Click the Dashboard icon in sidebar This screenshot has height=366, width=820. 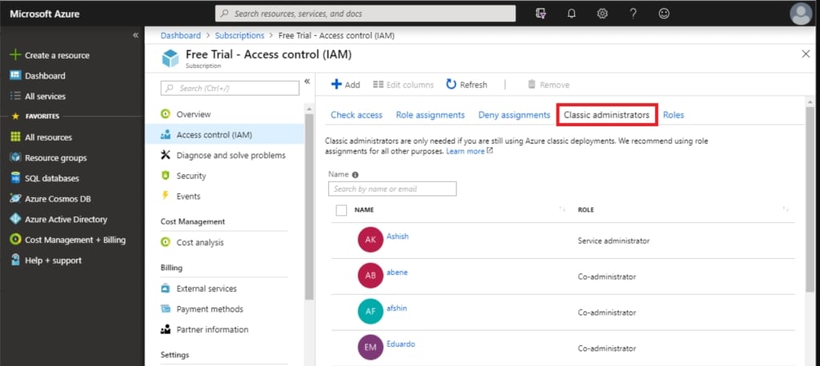15,75
